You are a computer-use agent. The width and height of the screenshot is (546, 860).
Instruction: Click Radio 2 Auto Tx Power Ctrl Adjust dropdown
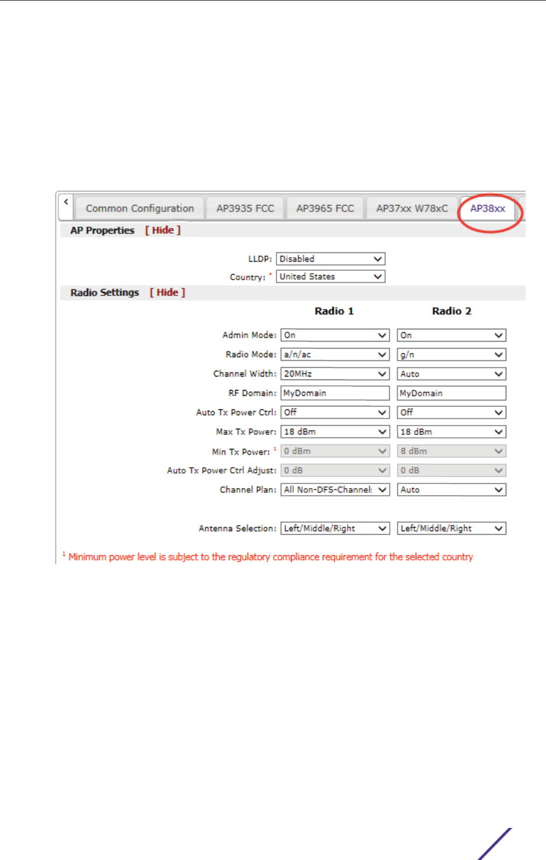[x=452, y=470]
